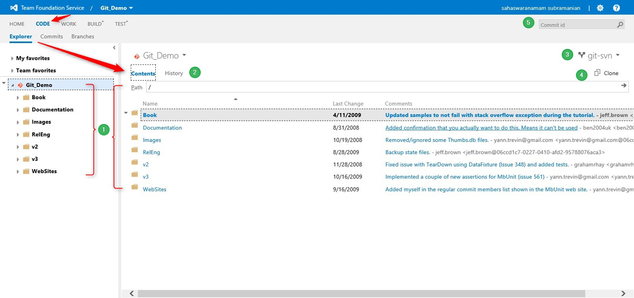Click the horizontal scrollbar right arrow
634x298 pixels.
coord(624,293)
